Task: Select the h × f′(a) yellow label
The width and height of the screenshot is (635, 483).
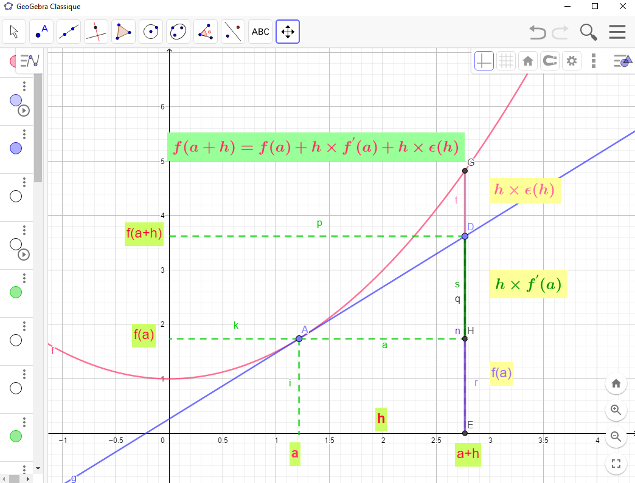Action: [529, 284]
